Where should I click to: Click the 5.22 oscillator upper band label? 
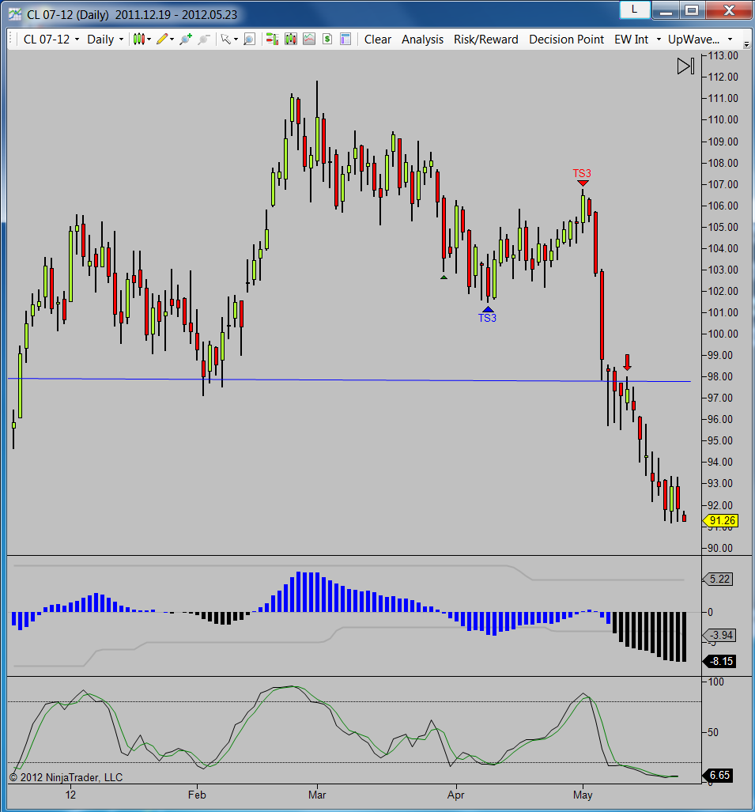pyautogui.click(x=719, y=579)
